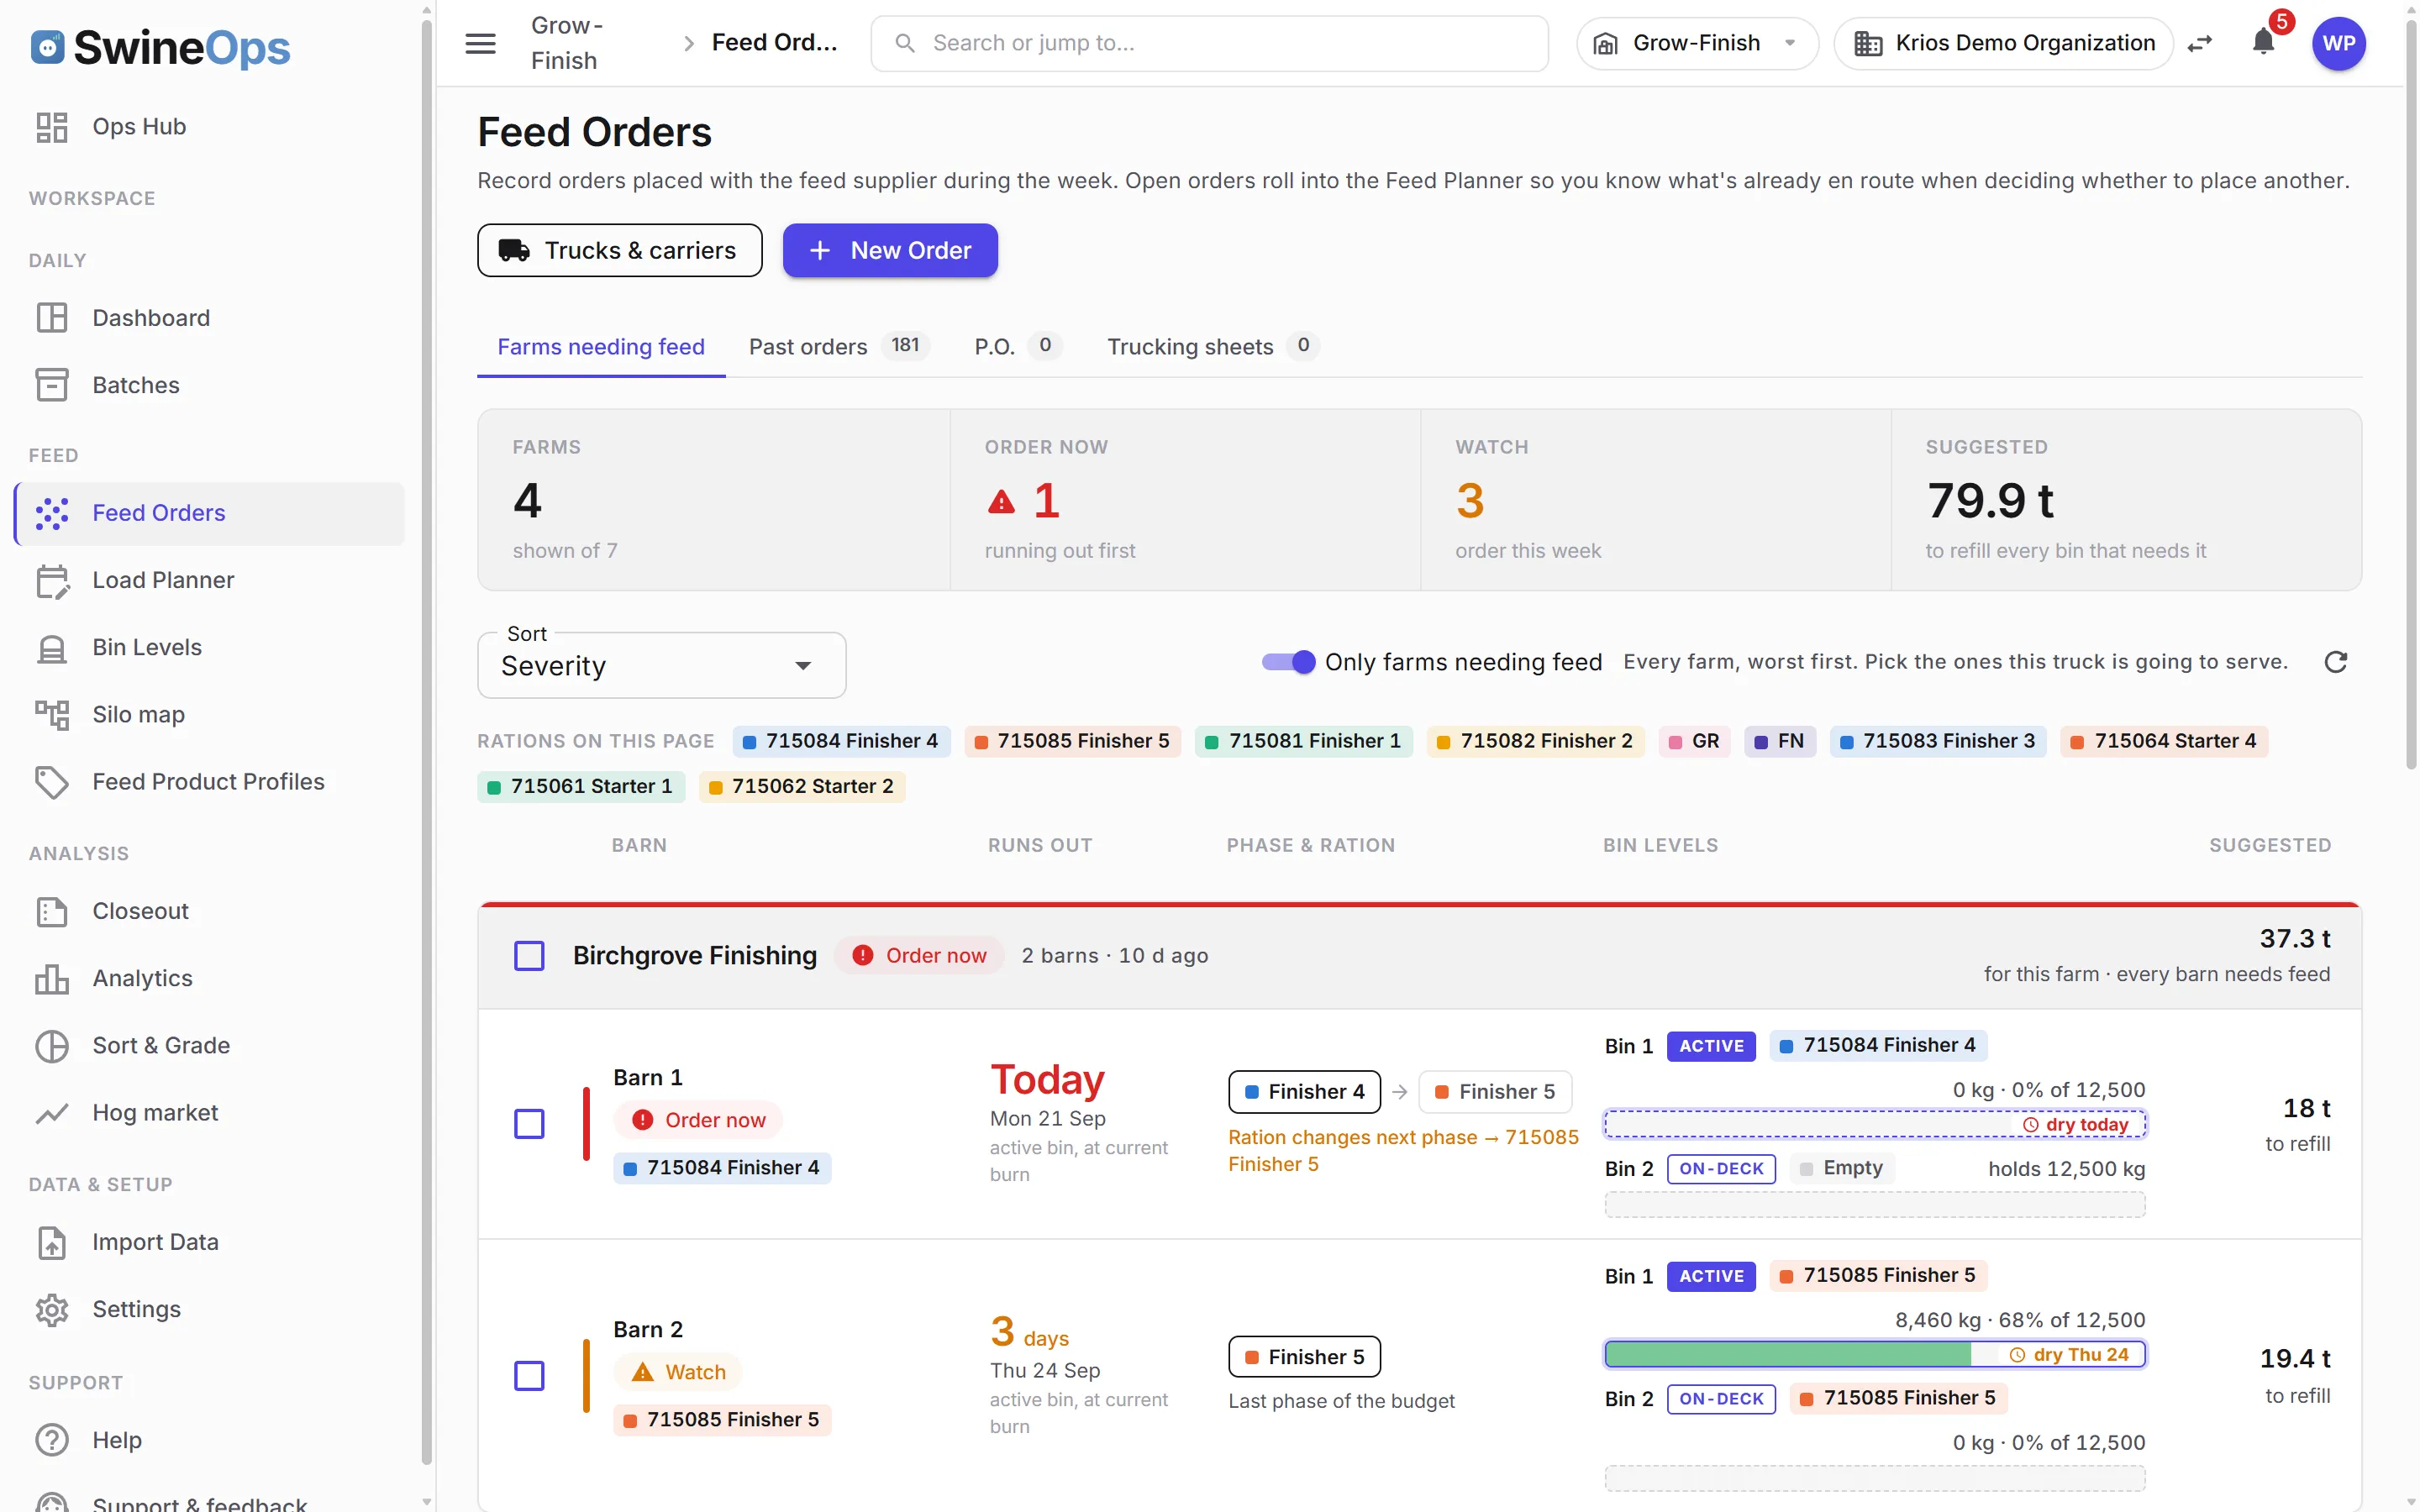
Task: Open Silo map in sidebar
Action: pos(210,714)
